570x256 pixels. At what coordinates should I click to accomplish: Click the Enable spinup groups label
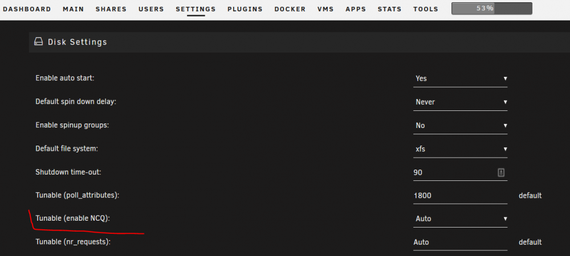point(72,126)
